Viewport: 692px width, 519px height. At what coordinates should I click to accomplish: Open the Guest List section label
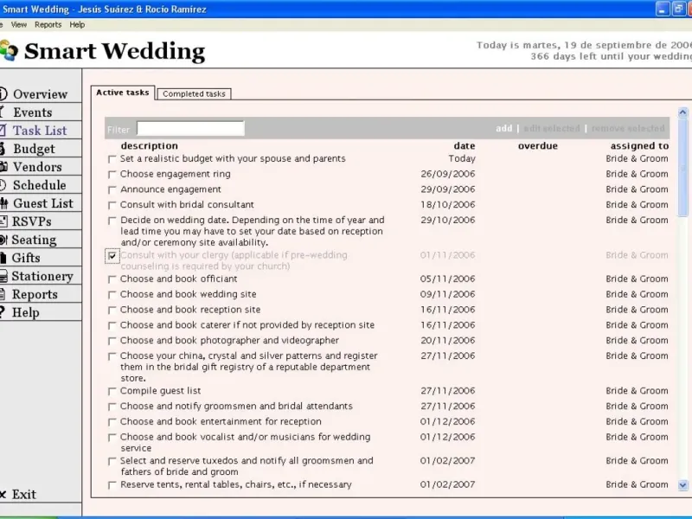42,203
